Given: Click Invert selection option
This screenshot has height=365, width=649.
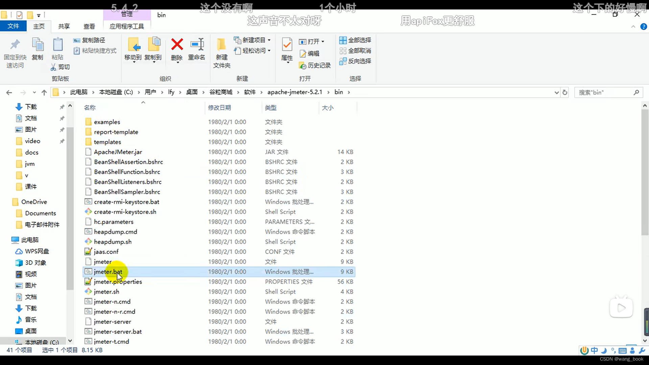Looking at the screenshot, I should 355,61.
